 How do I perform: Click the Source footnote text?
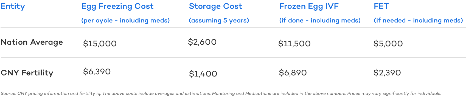coord(221,93)
